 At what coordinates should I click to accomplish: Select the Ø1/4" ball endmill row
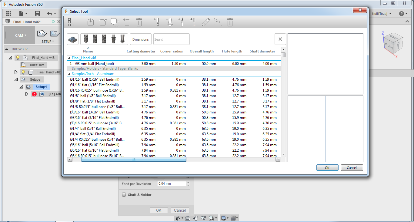tap(174, 129)
